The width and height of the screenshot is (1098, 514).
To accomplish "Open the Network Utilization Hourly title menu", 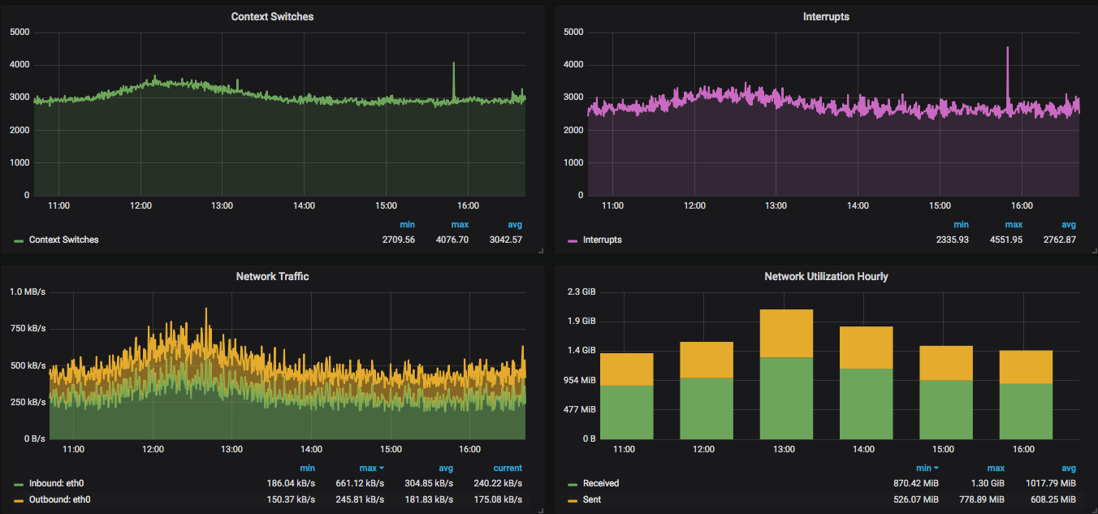I will click(826, 276).
